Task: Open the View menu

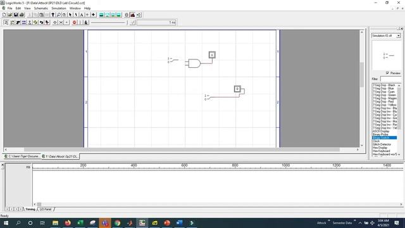Action: point(27,8)
